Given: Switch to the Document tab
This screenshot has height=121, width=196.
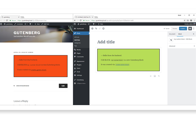Looking at the screenshot, I should 172,34.
